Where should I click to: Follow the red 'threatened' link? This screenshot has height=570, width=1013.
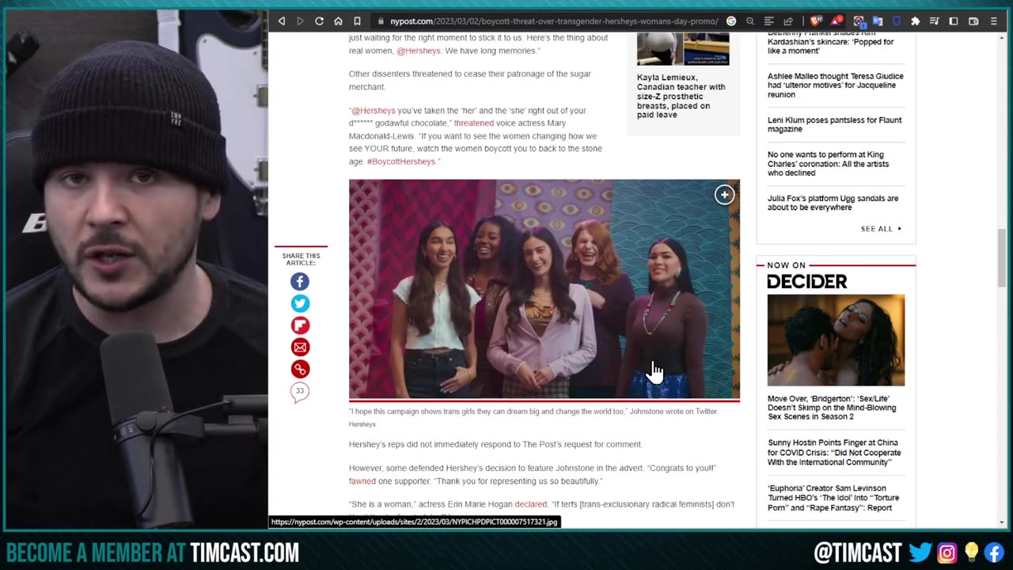coord(473,123)
